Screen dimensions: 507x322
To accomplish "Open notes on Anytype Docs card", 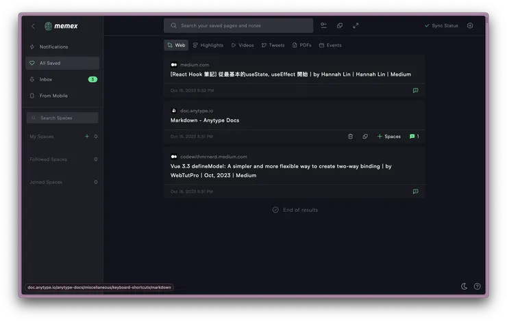I will tap(415, 137).
